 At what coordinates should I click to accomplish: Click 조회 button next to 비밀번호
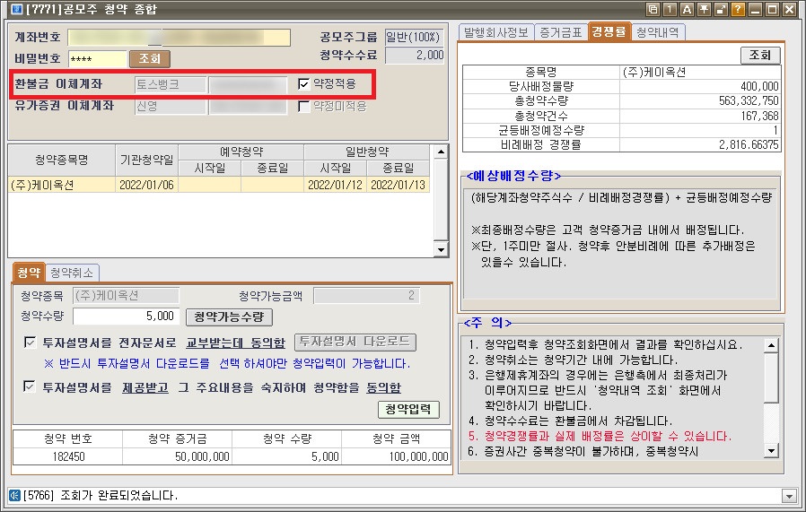[x=149, y=58]
